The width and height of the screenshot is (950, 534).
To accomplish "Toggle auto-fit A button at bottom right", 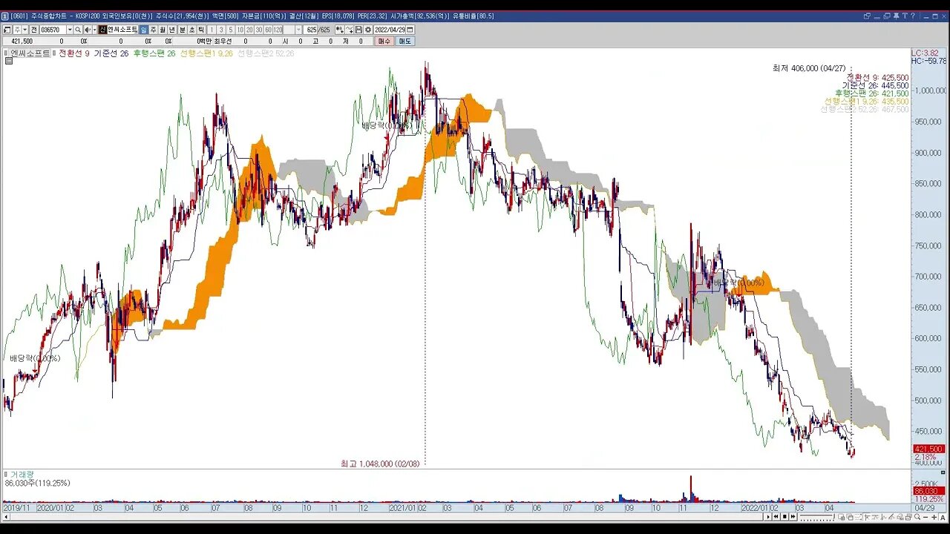I will [943, 517].
